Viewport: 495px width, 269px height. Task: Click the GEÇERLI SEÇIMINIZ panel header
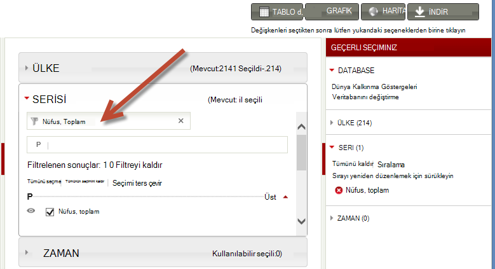pyautogui.click(x=409, y=48)
